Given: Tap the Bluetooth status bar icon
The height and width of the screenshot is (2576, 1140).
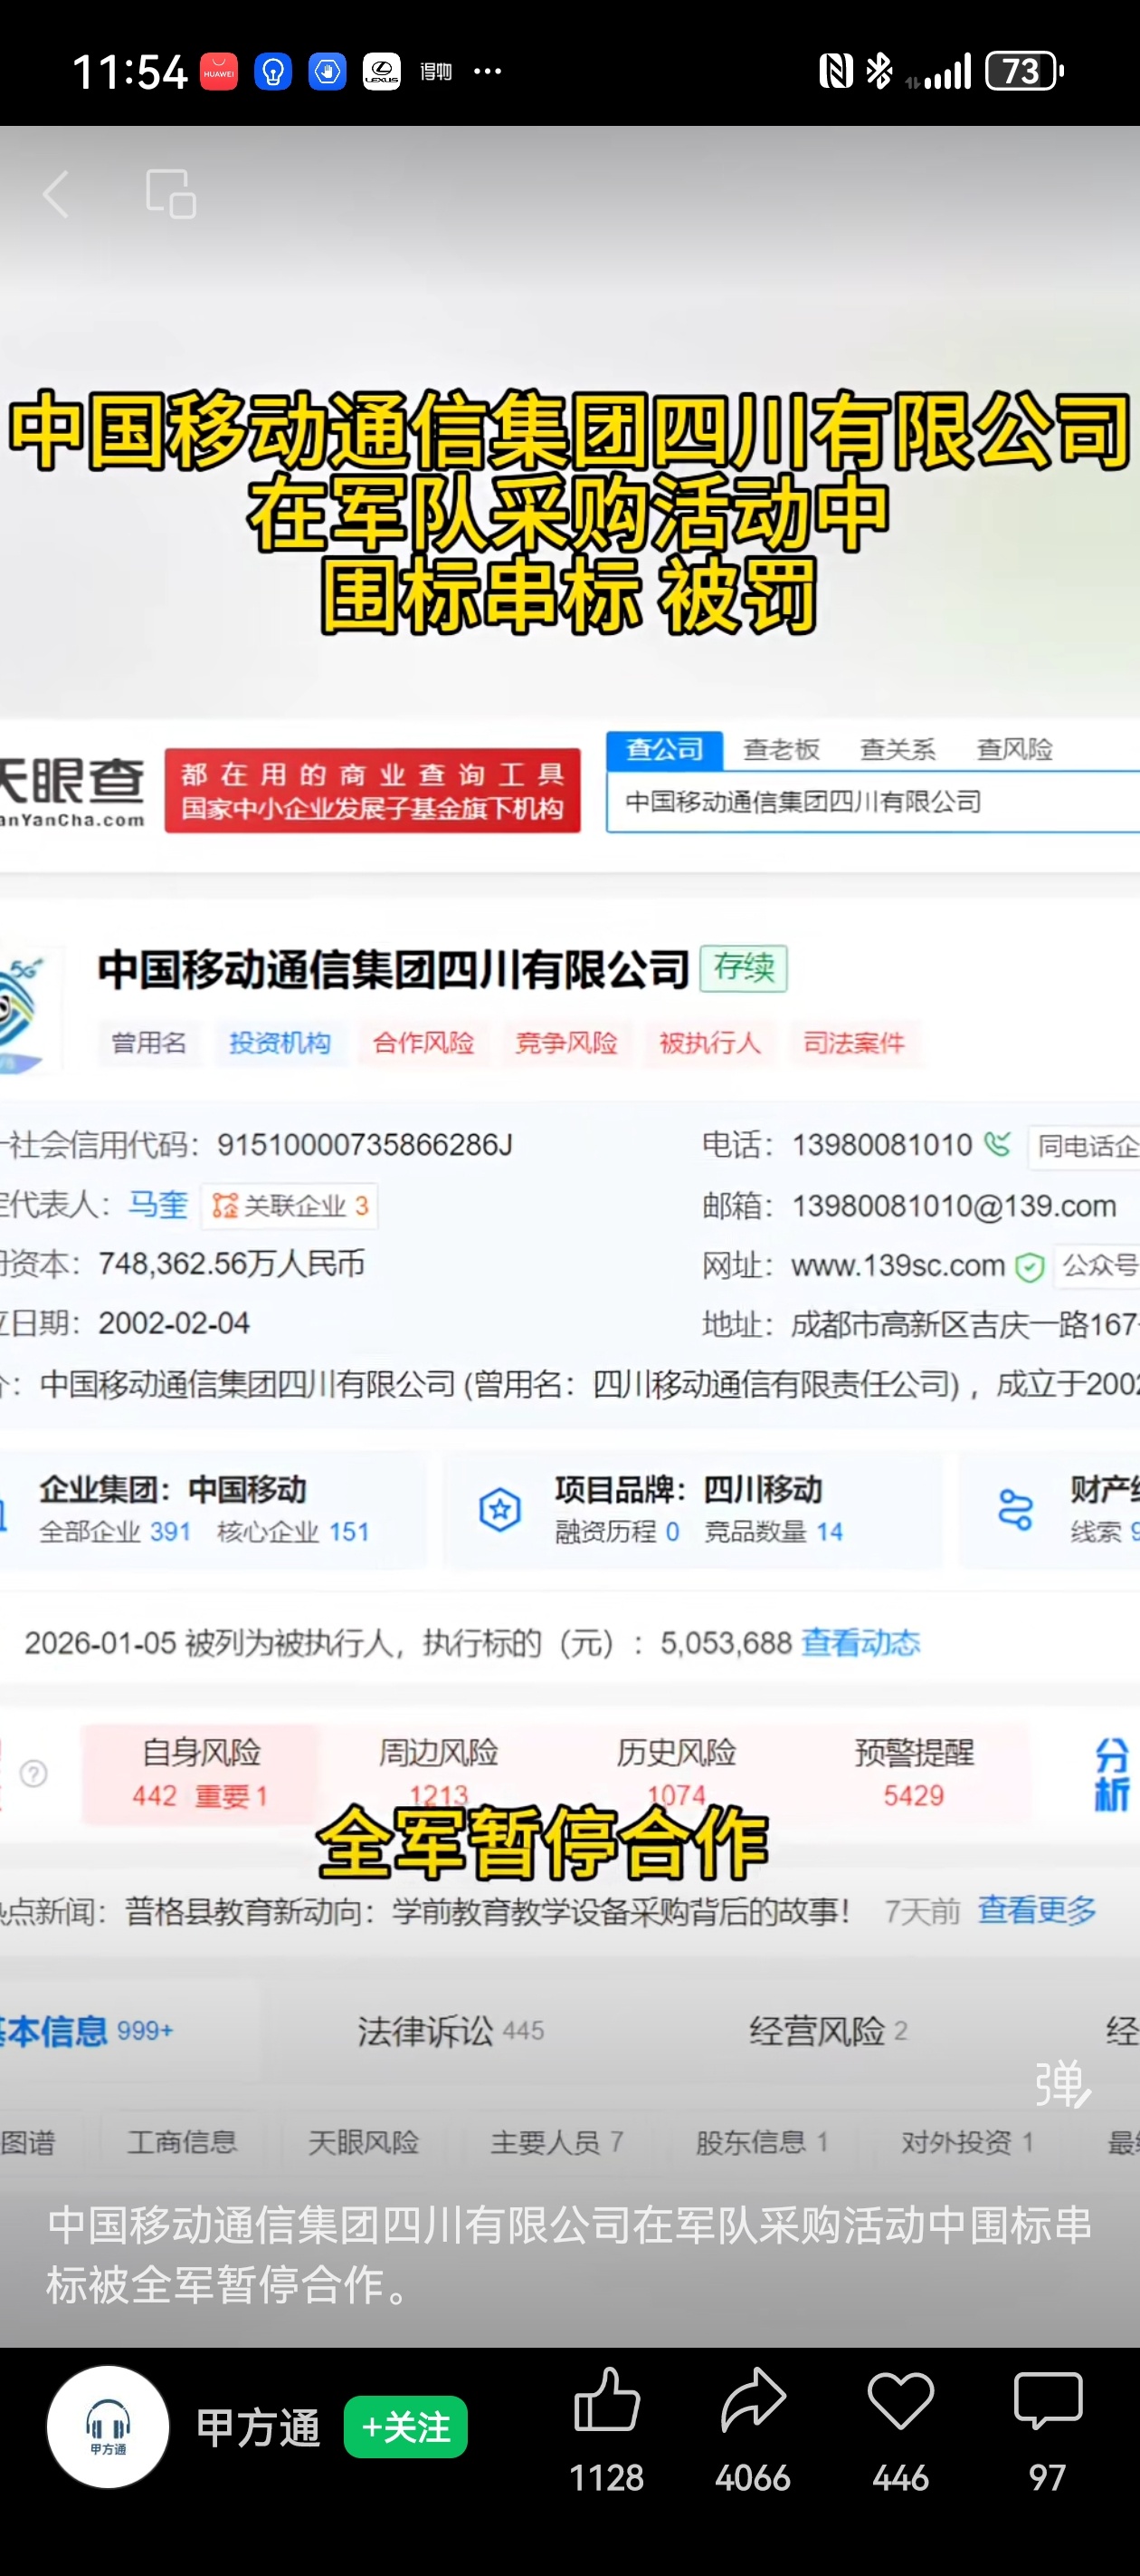Looking at the screenshot, I should (879, 71).
